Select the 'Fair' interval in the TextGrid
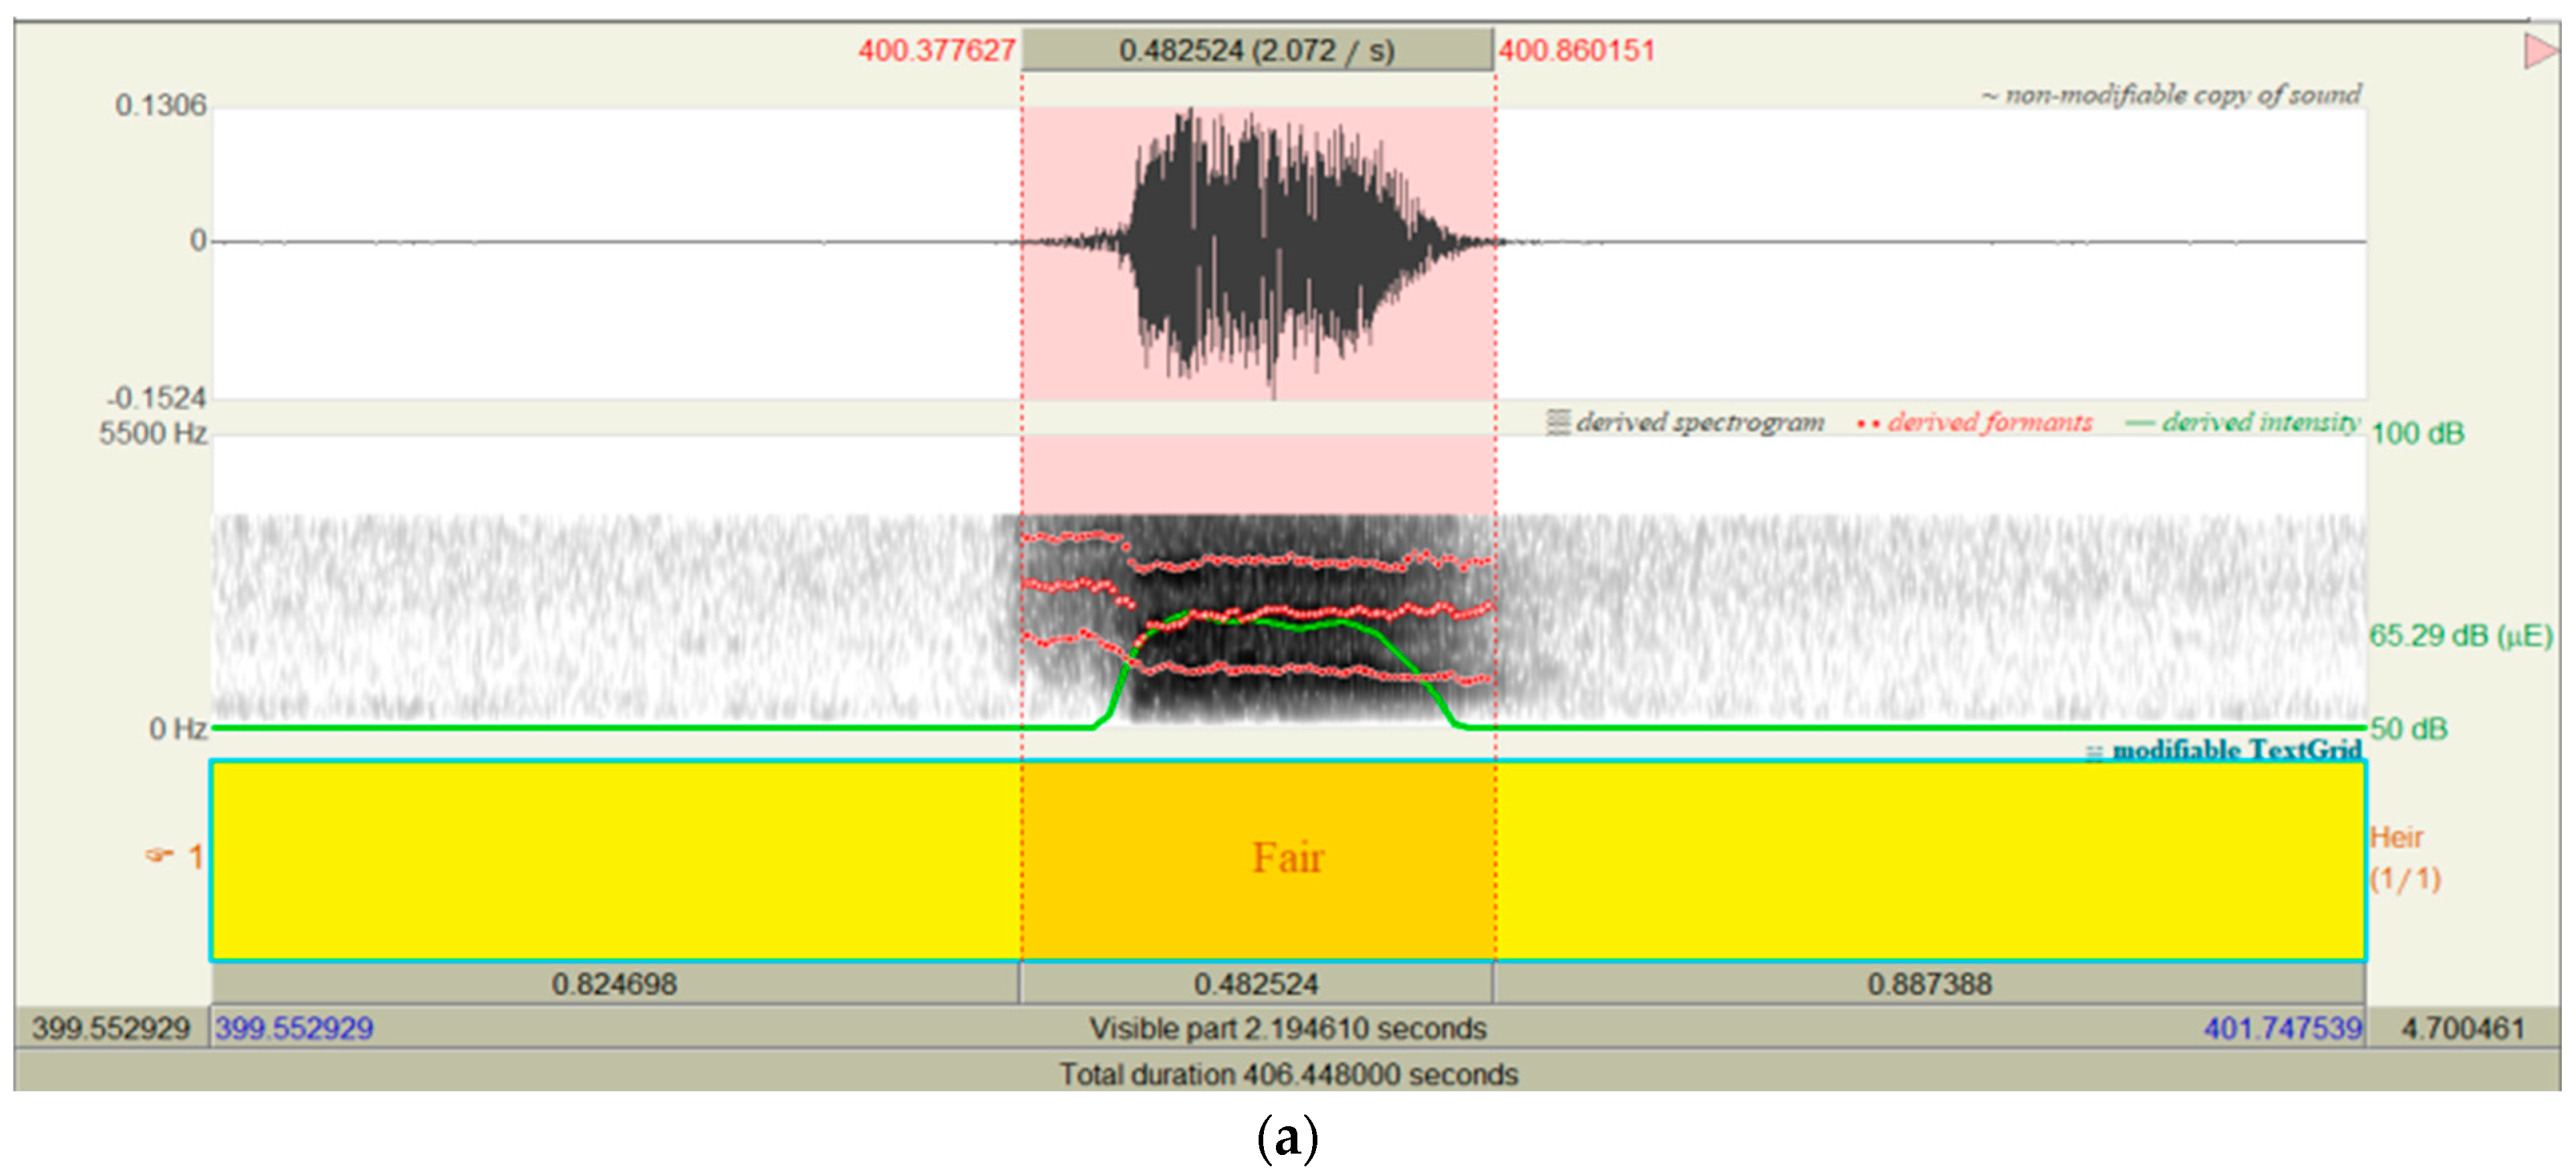The width and height of the screenshot is (2576, 1175). point(1258,860)
